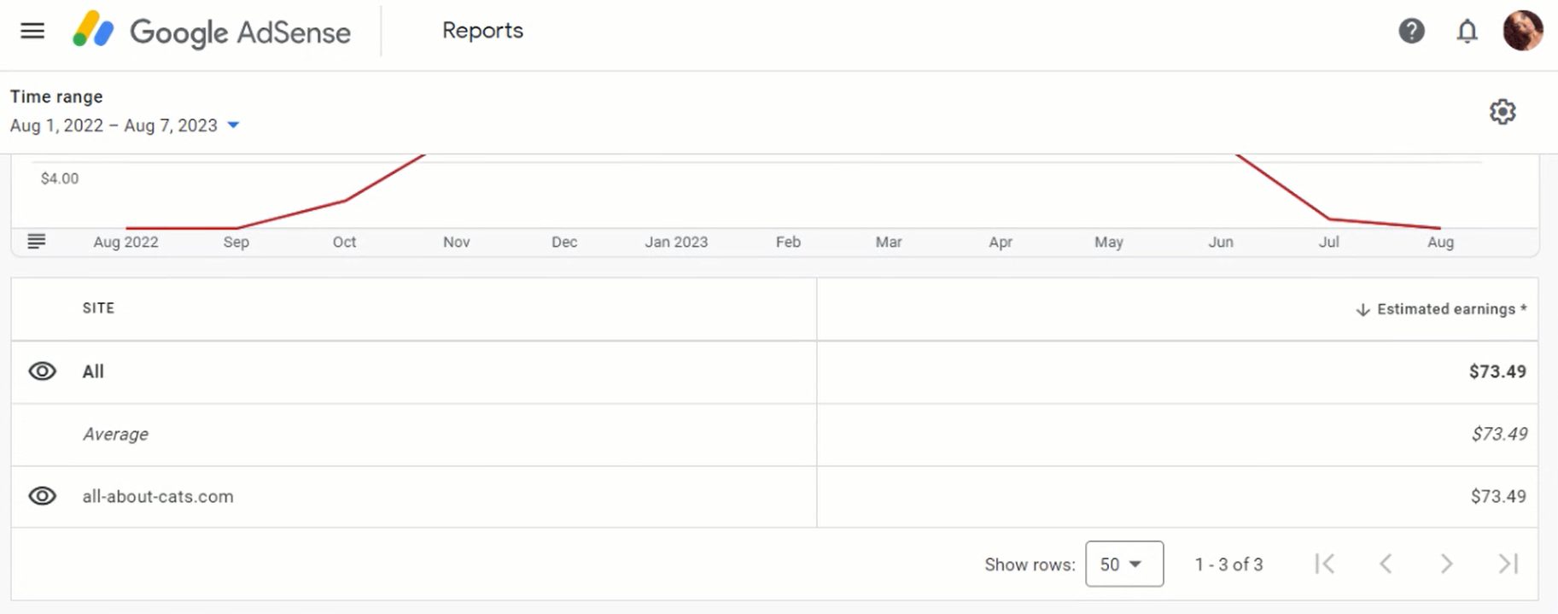This screenshot has height=614, width=1558.
Task: Select the all-about-cats.com site name
Action: pos(158,496)
